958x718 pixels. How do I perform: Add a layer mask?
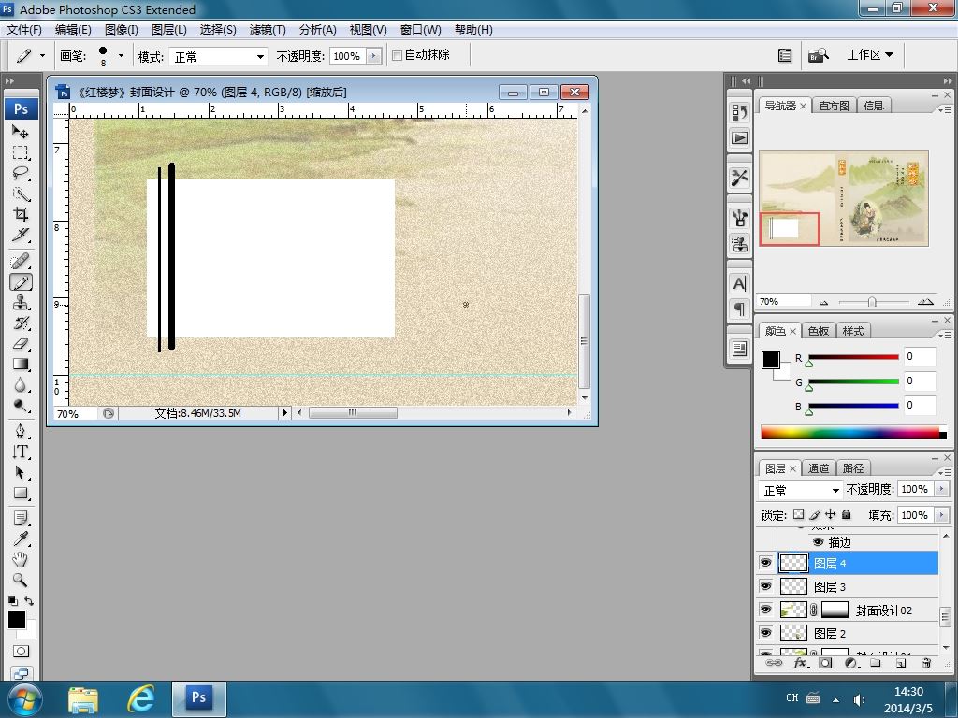[x=825, y=663]
